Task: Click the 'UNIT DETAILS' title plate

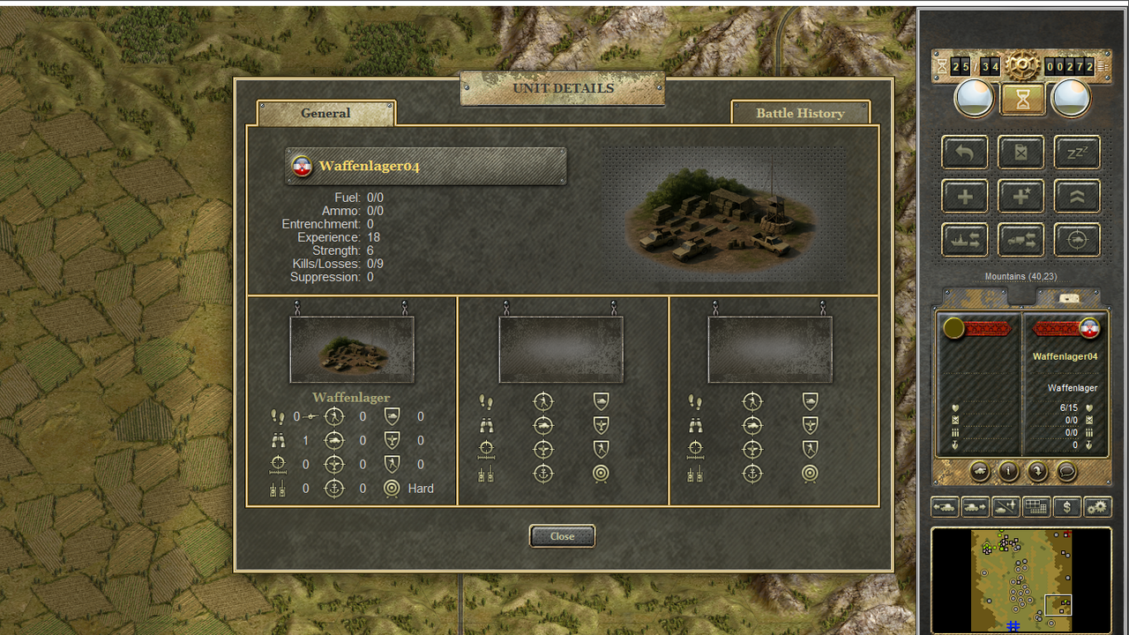Action: 563,88
